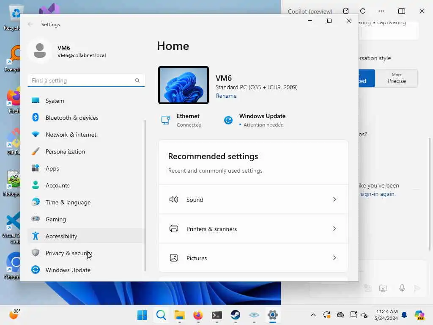Image resolution: width=433 pixels, height=325 pixels.
Task: Open the Sound recommended setting
Action: click(253, 200)
